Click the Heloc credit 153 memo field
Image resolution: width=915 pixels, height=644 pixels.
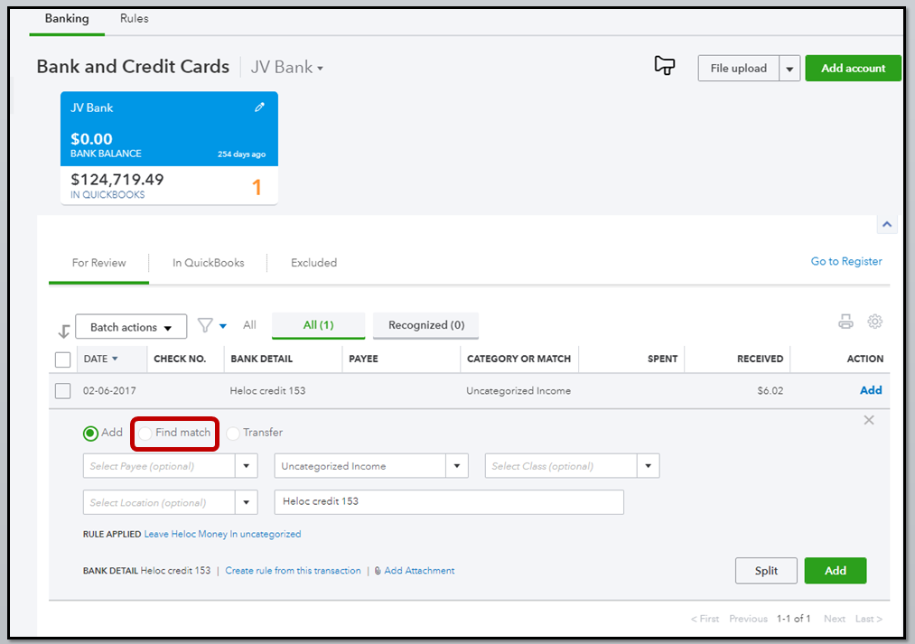point(449,501)
